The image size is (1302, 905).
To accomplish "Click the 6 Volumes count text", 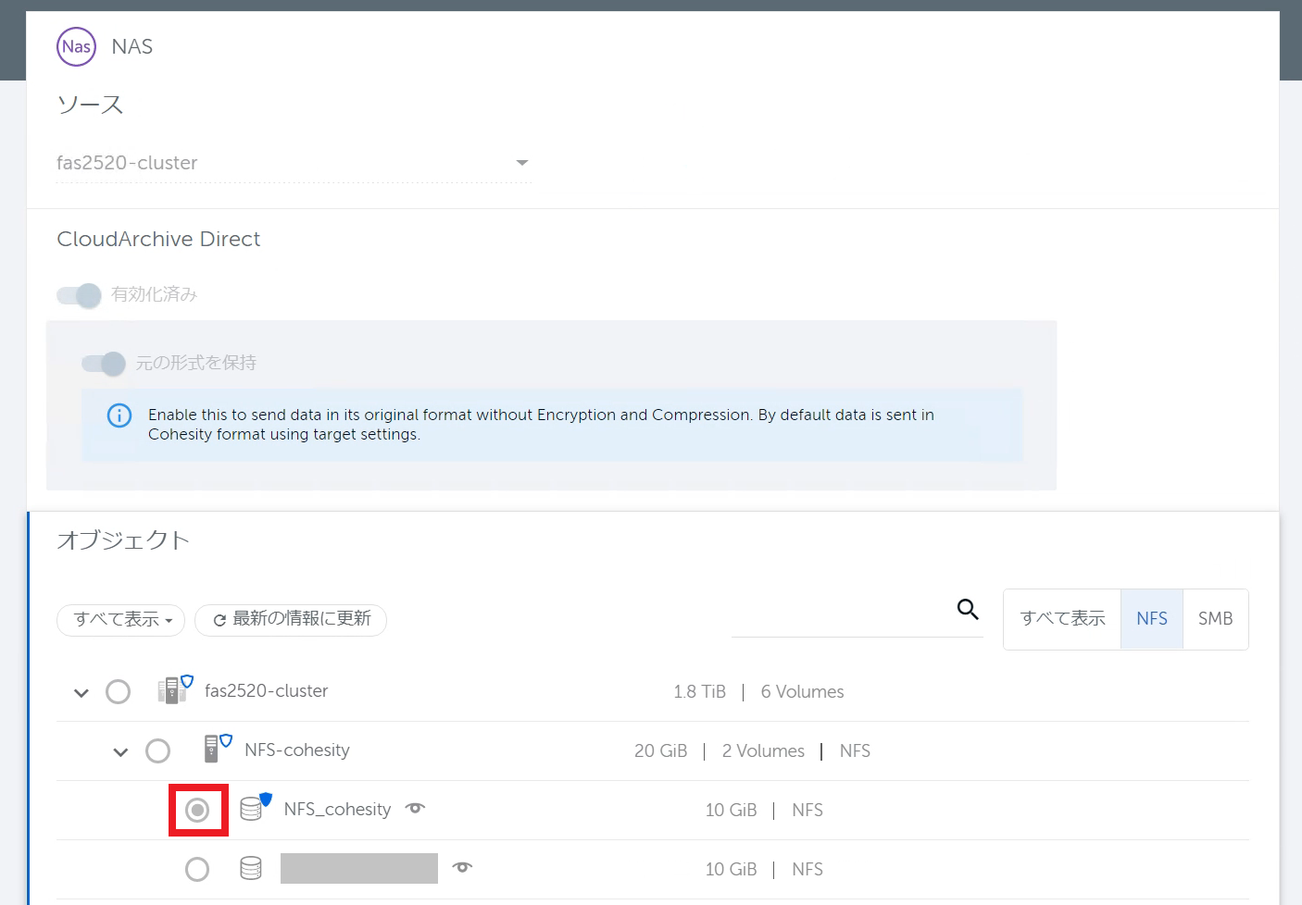I will [802, 692].
